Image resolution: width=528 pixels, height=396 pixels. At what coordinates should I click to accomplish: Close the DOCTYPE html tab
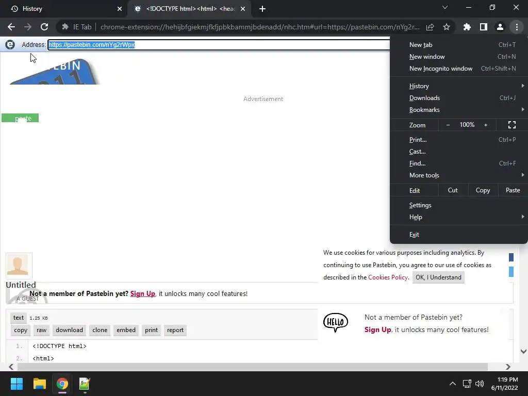(x=243, y=9)
